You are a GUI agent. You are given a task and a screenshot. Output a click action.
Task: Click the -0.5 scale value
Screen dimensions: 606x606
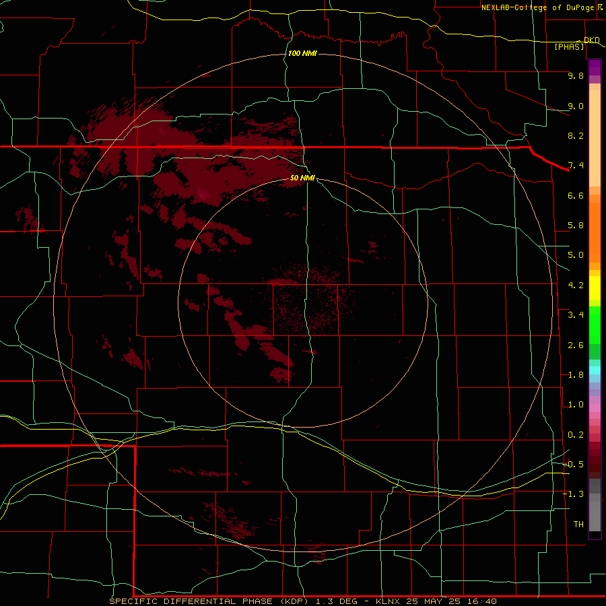574,465
